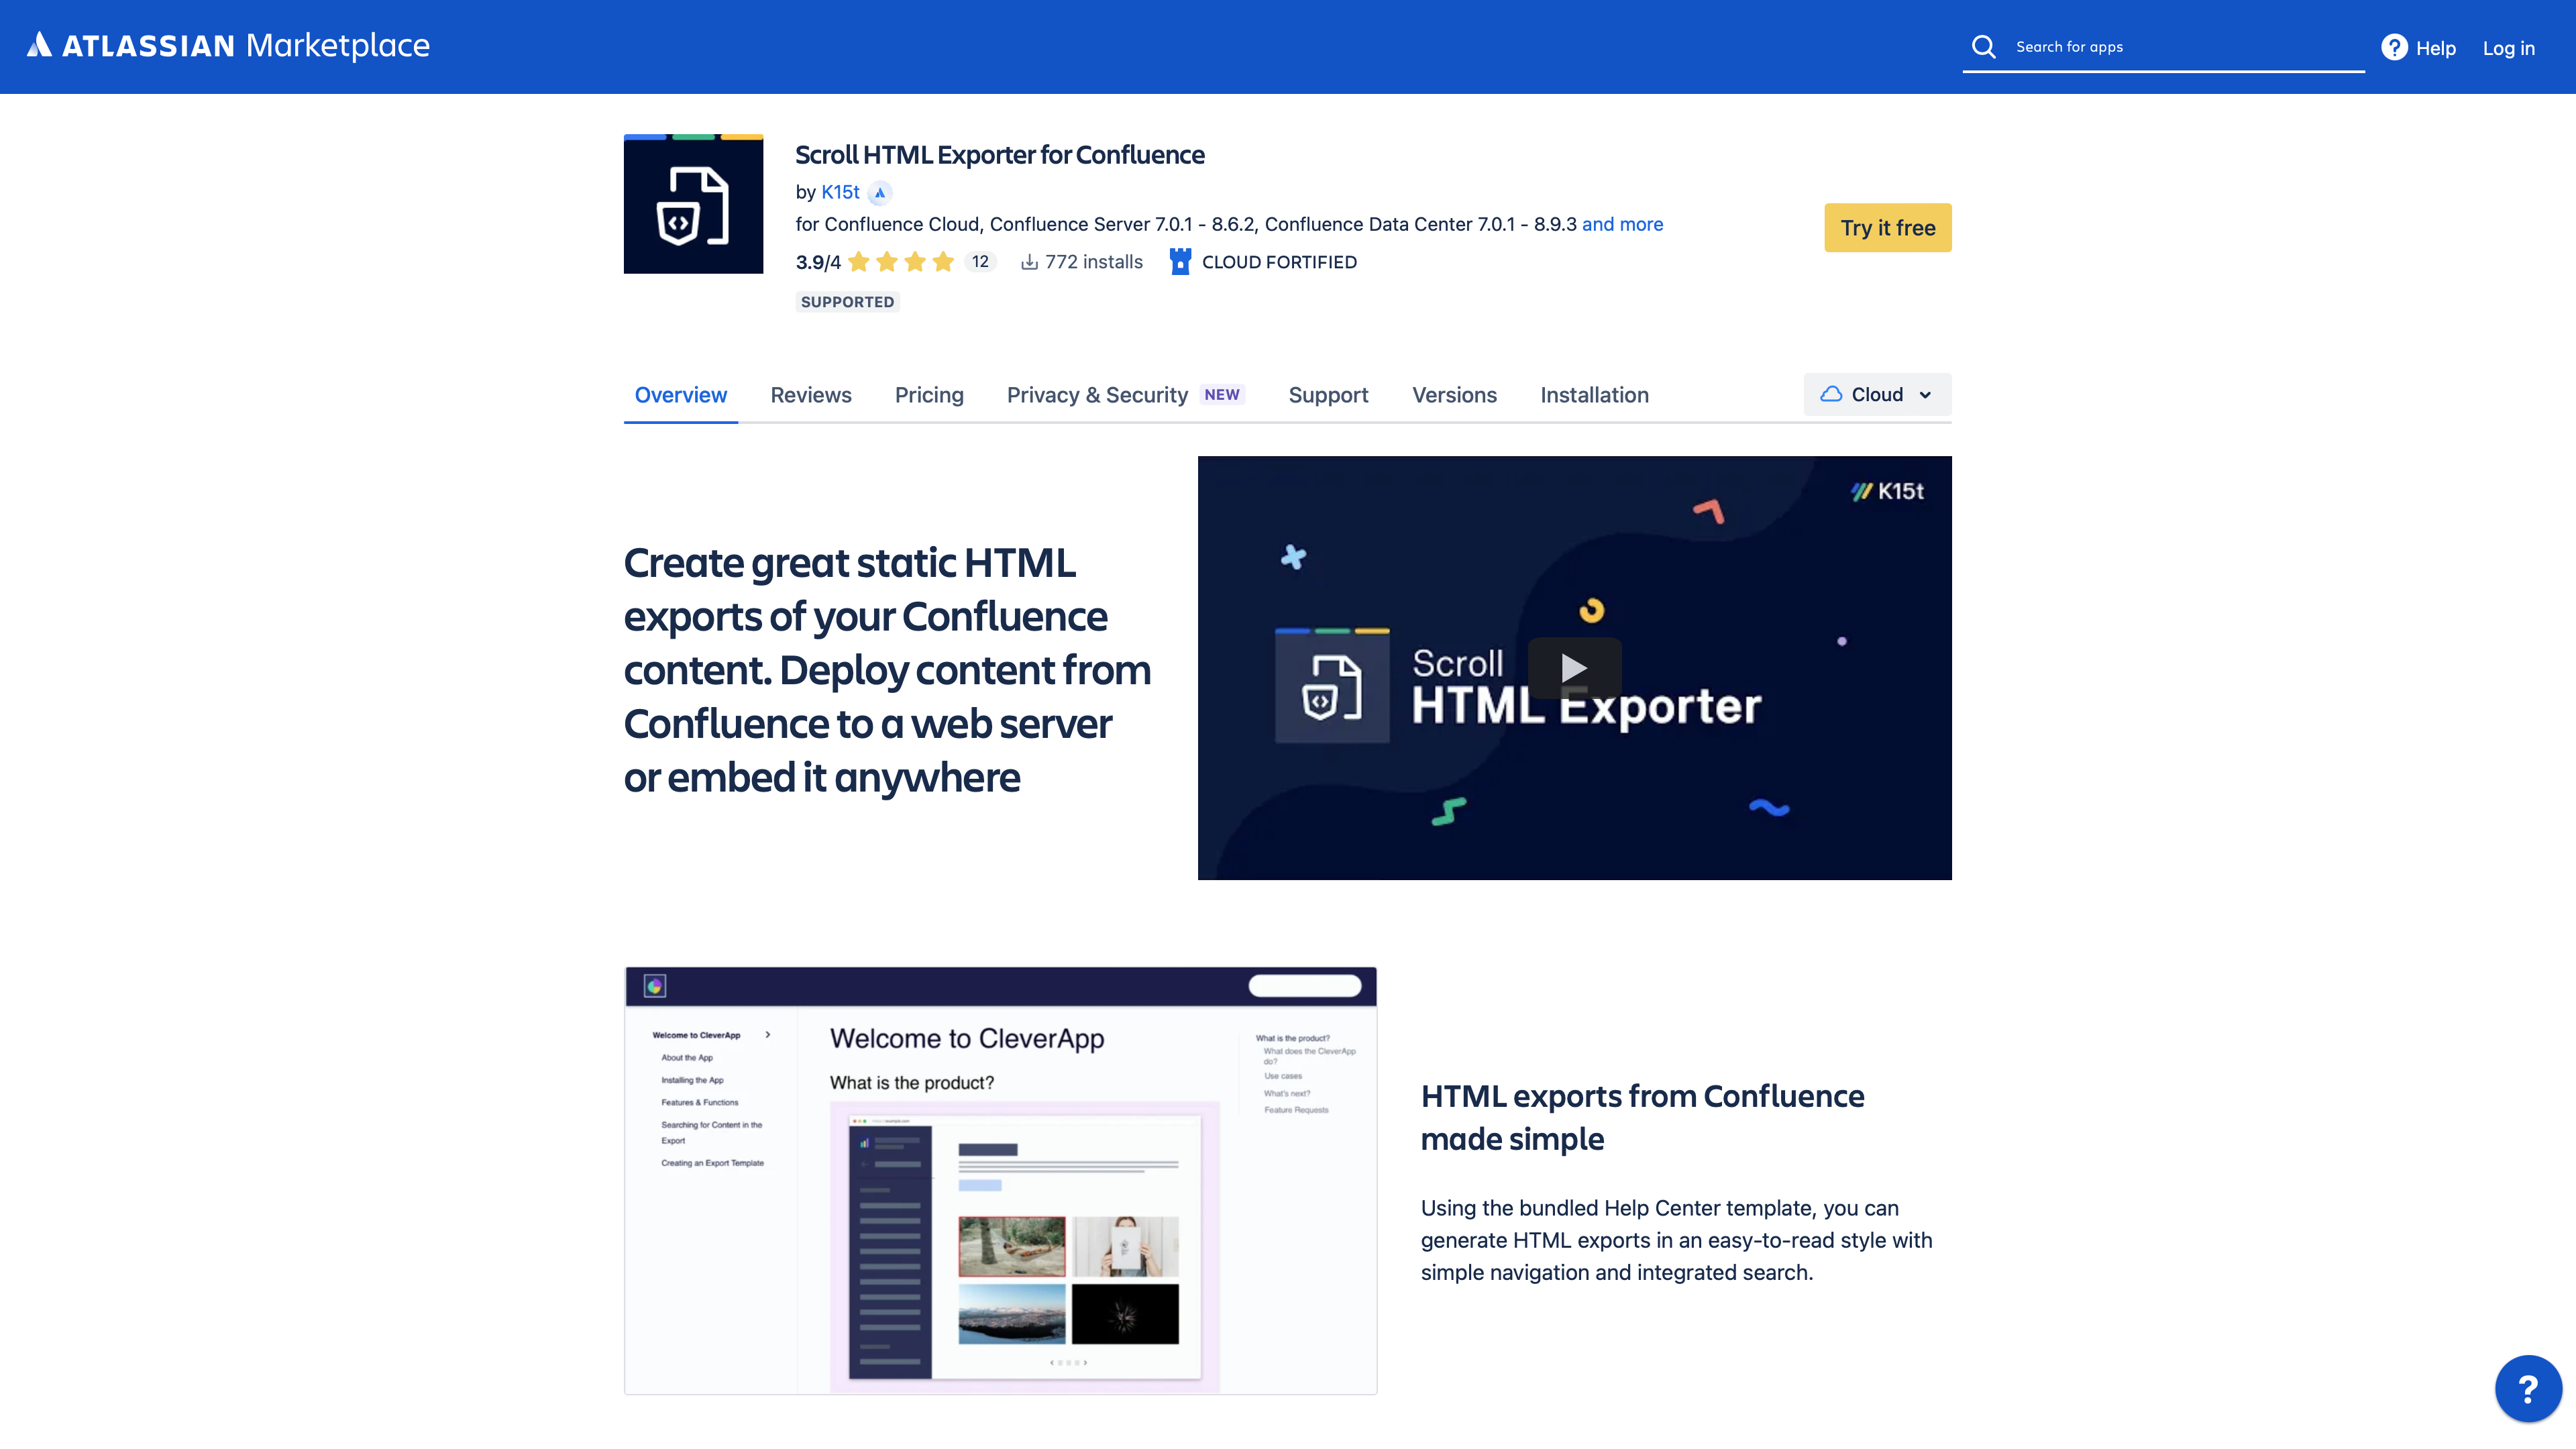2576x1449 pixels.
Task: Click the Cloud Fortified castle icon
Action: (x=1180, y=262)
